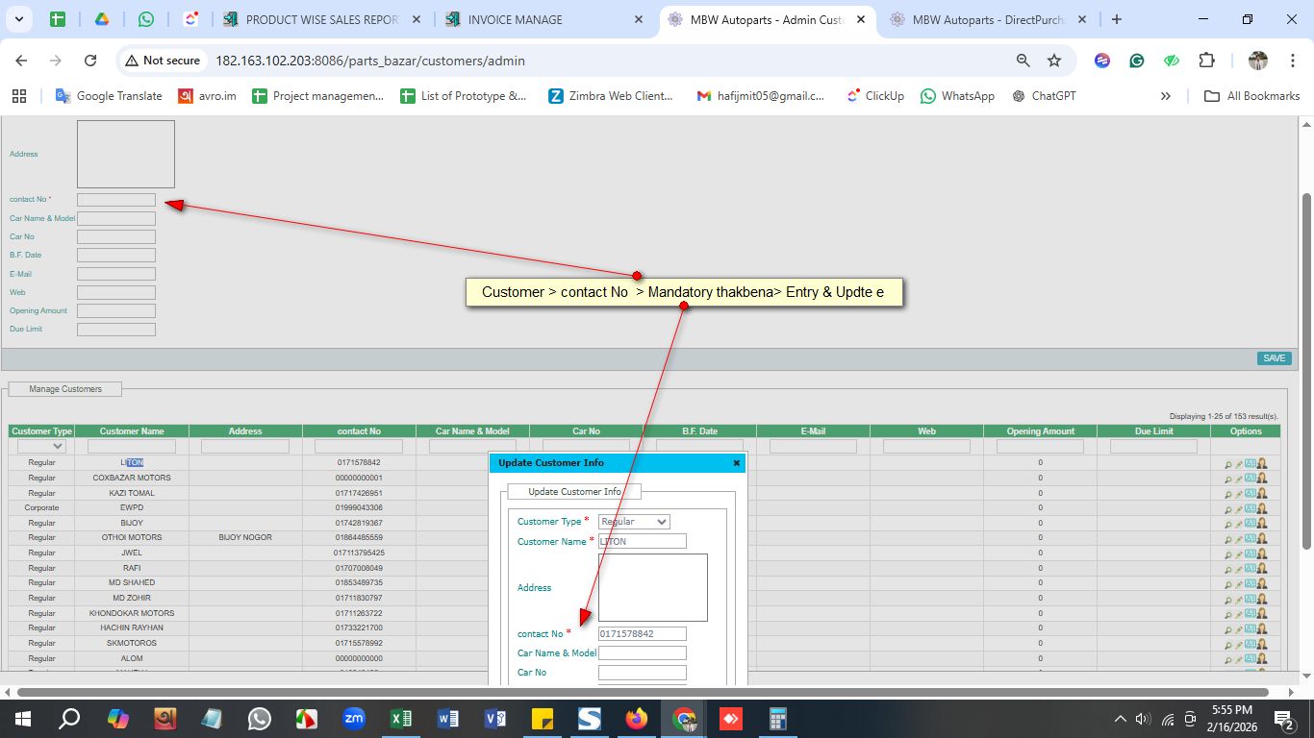Show hidden system tray icons

(x=1120, y=719)
